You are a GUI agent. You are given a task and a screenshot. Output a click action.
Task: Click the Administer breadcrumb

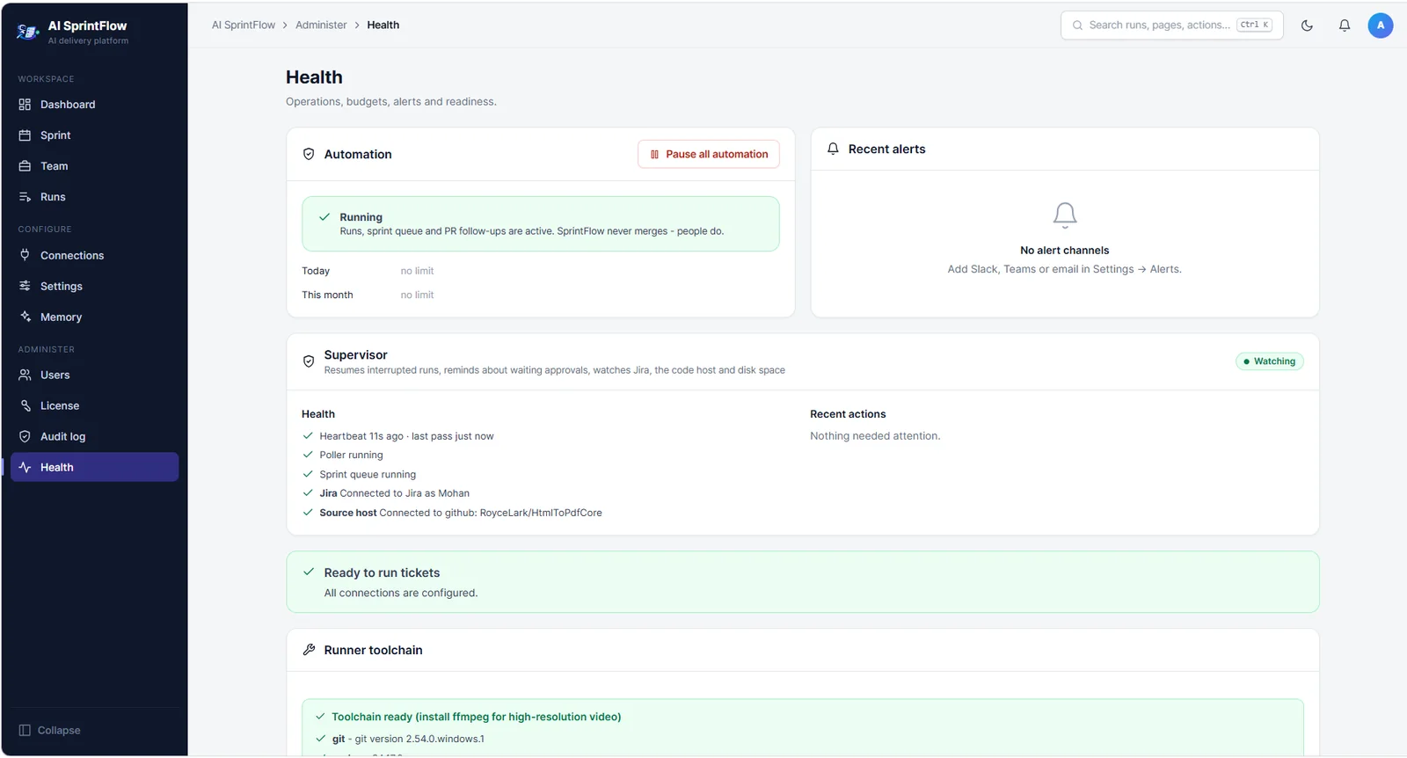click(321, 26)
